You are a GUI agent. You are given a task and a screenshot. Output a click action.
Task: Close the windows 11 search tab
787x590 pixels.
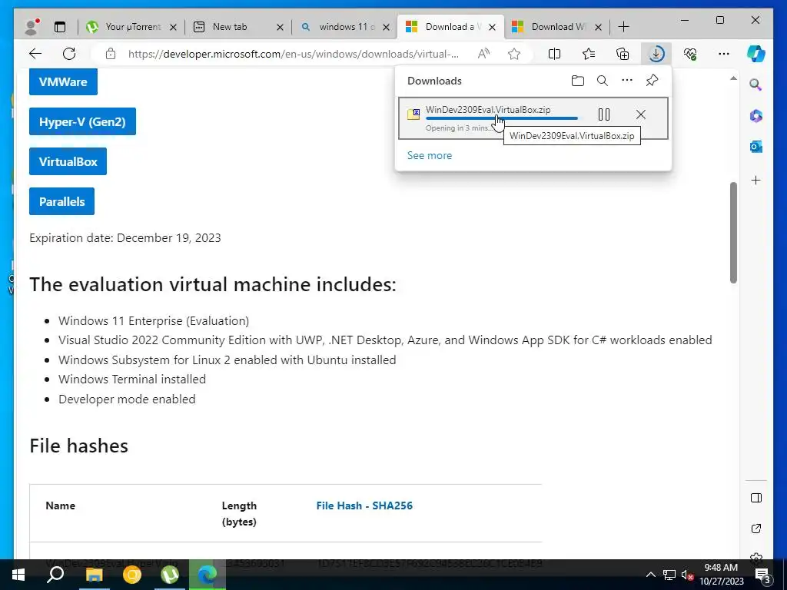click(386, 27)
